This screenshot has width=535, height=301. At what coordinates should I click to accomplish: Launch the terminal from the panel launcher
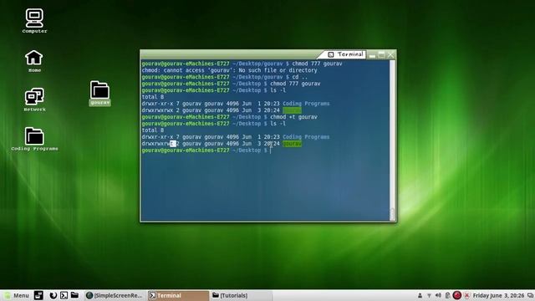64,295
